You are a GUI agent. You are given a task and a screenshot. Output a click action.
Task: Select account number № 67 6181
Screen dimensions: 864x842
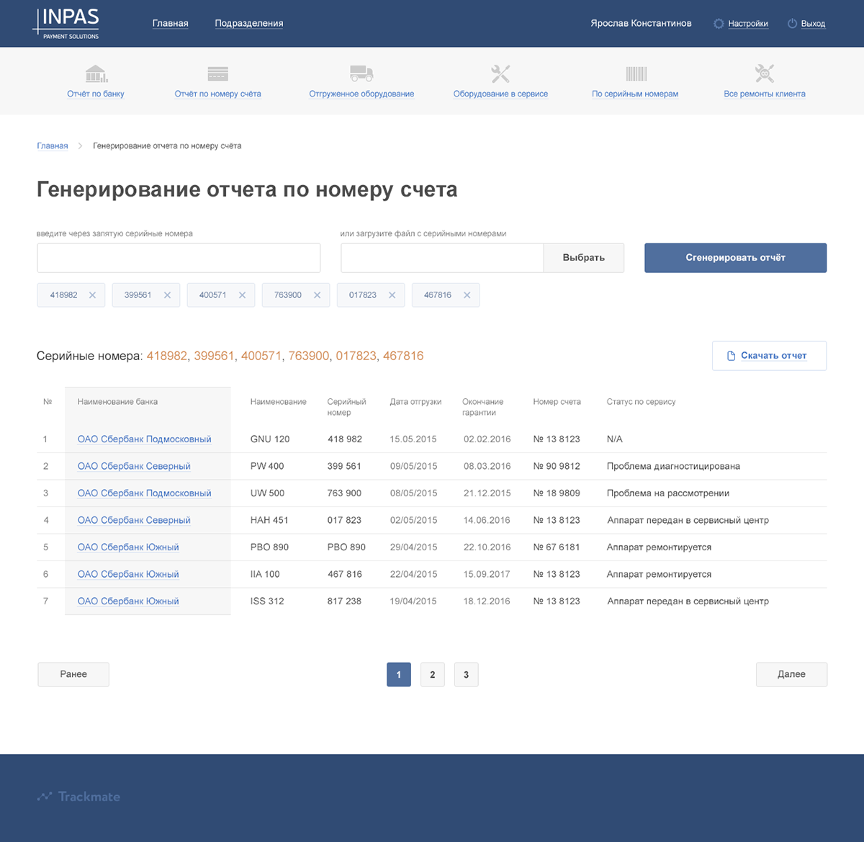(x=557, y=547)
